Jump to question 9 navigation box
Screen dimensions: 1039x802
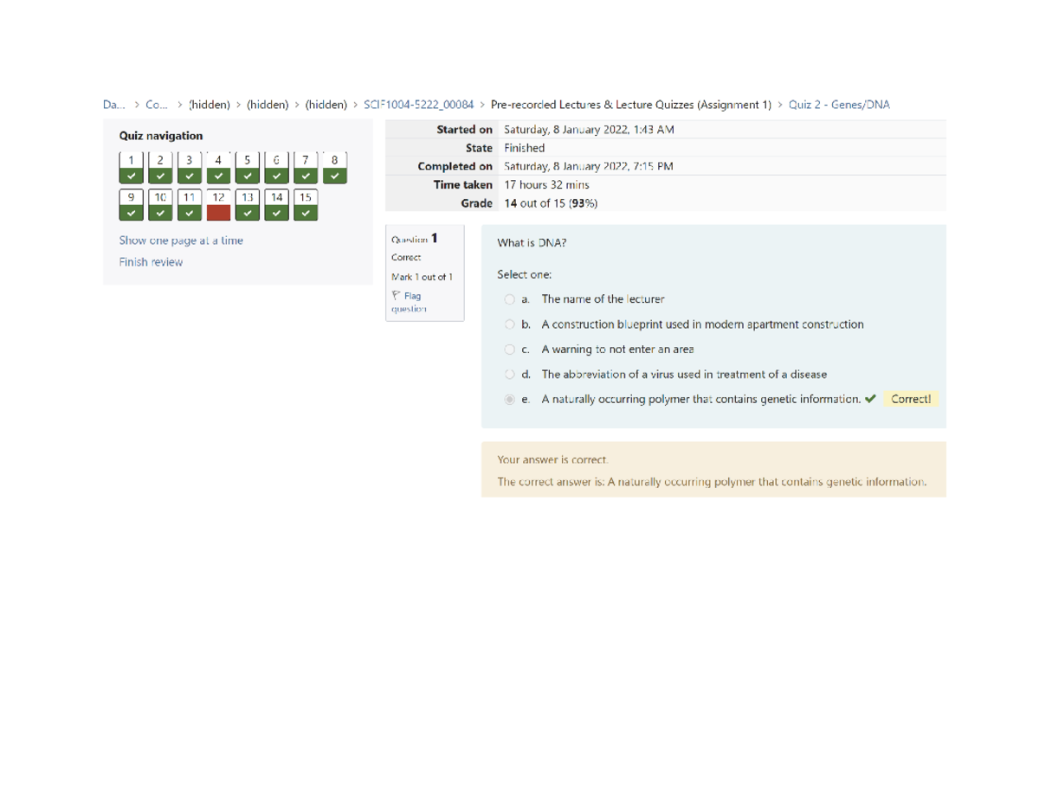(131, 205)
